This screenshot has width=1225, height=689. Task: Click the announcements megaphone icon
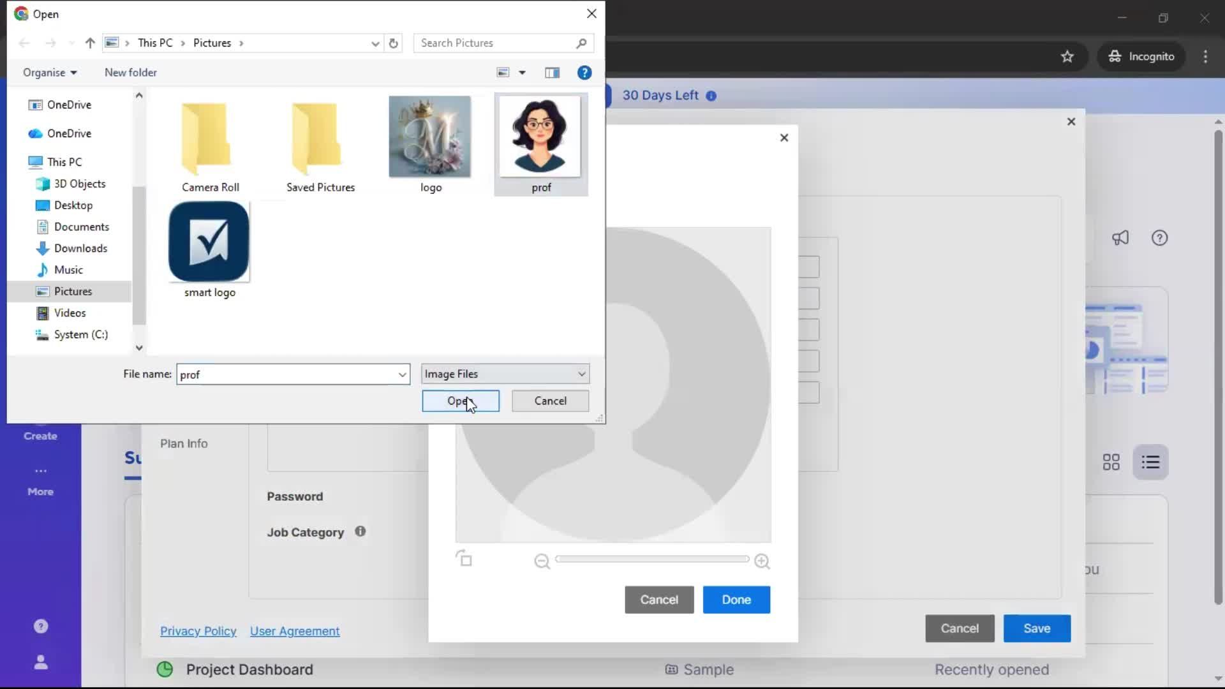pyautogui.click(x=1121, y=237)
